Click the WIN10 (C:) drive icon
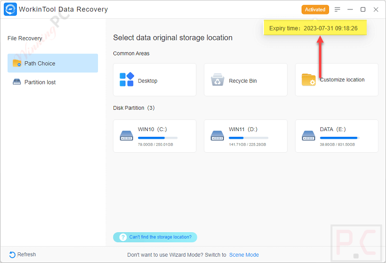Screen dimensions: 386x263 coord(126,136)
